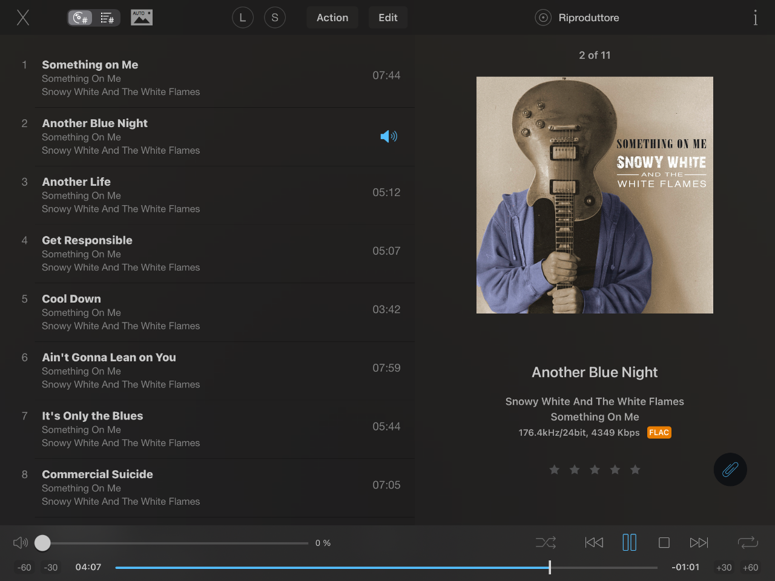Viewport: 775px width, 581px height.
Task: Tap the circled L button
Action: pos(243,18)
